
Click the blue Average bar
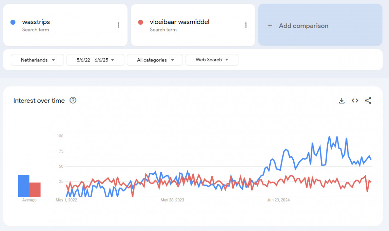coord(24,186)
